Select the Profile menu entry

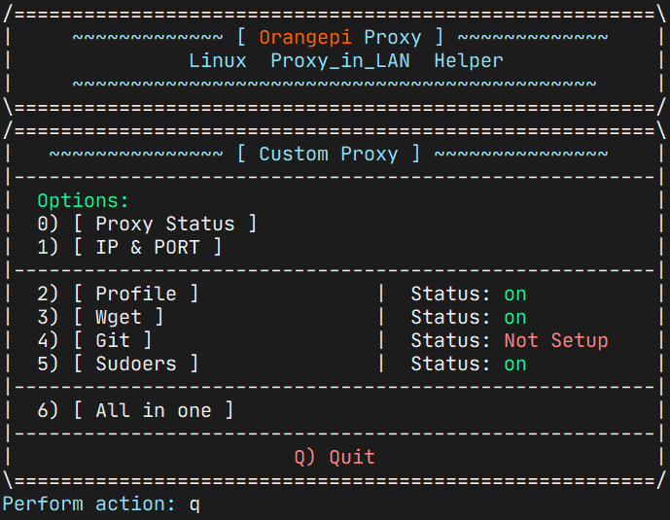click(x=118, y=294)
